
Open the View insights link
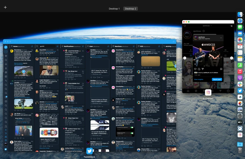(199, 79)
